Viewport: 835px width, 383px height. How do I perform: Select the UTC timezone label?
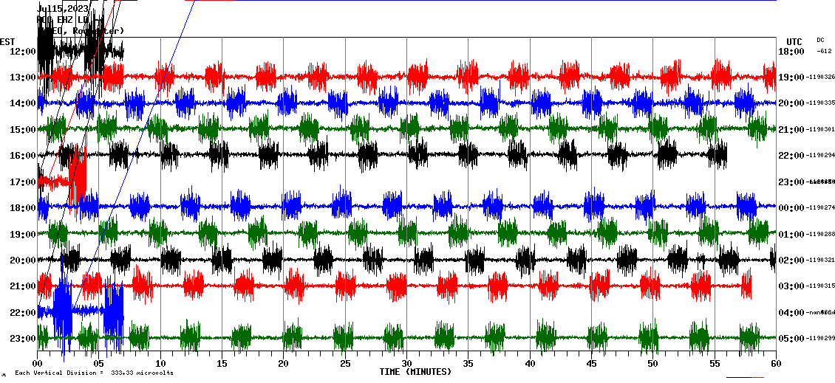click(794, 41)
